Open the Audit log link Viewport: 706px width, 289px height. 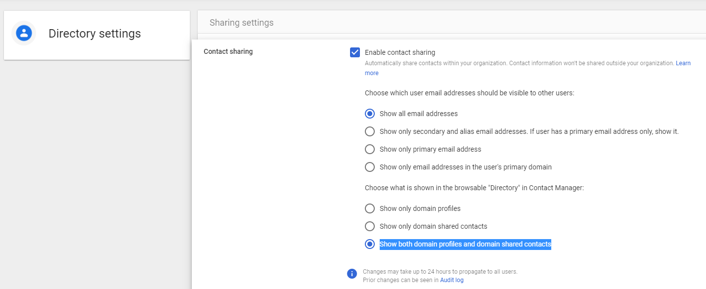[x=452, y=280]
